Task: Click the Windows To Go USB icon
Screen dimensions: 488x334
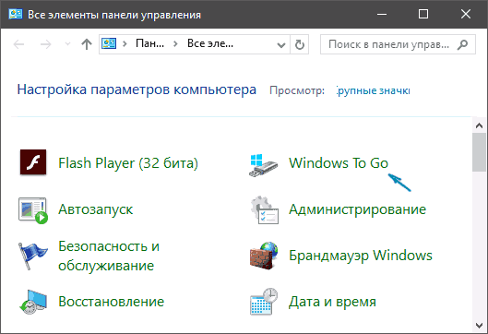Action: click(263, 165)
